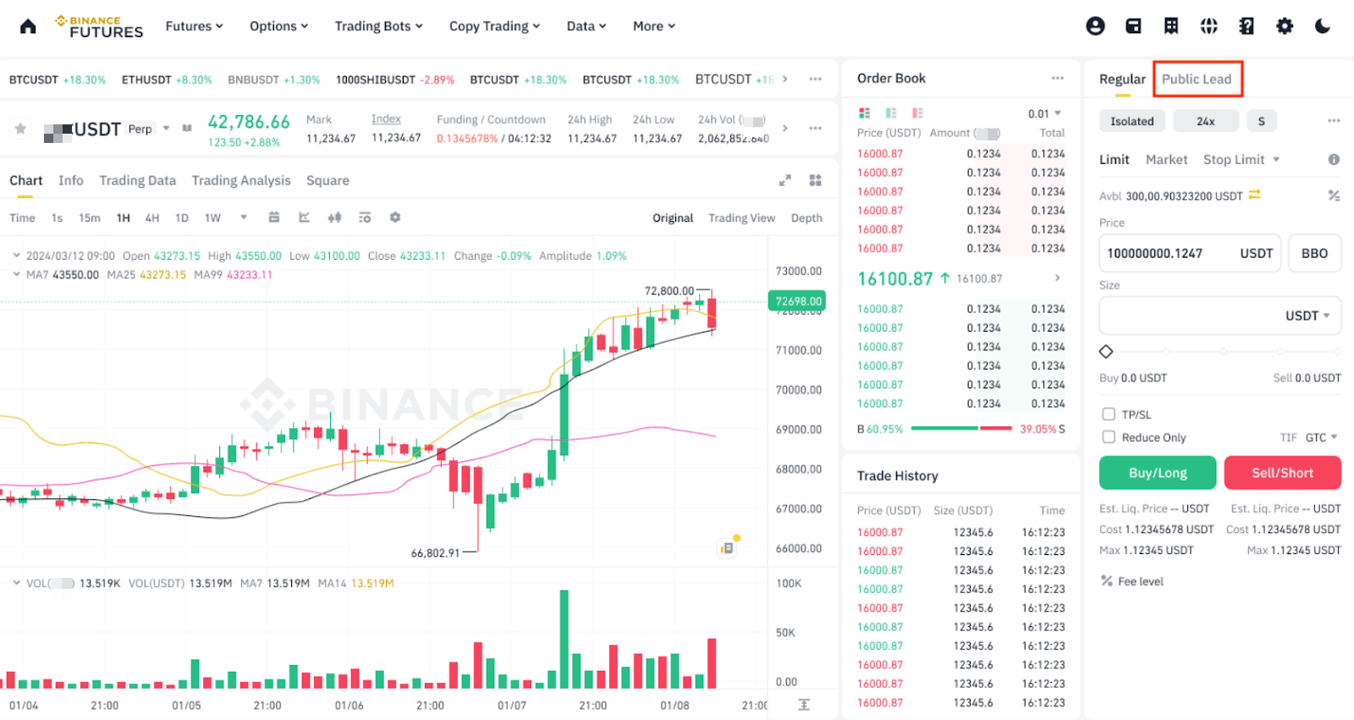
Task: Show buy-orders-only order book view
Action: point(891,113)
